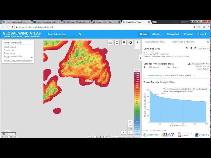Image resolution: width=211 pixels, height=158 pixels.
Task: Zoom in on the map
Action: pyautogui.click(x=137, y=42)
